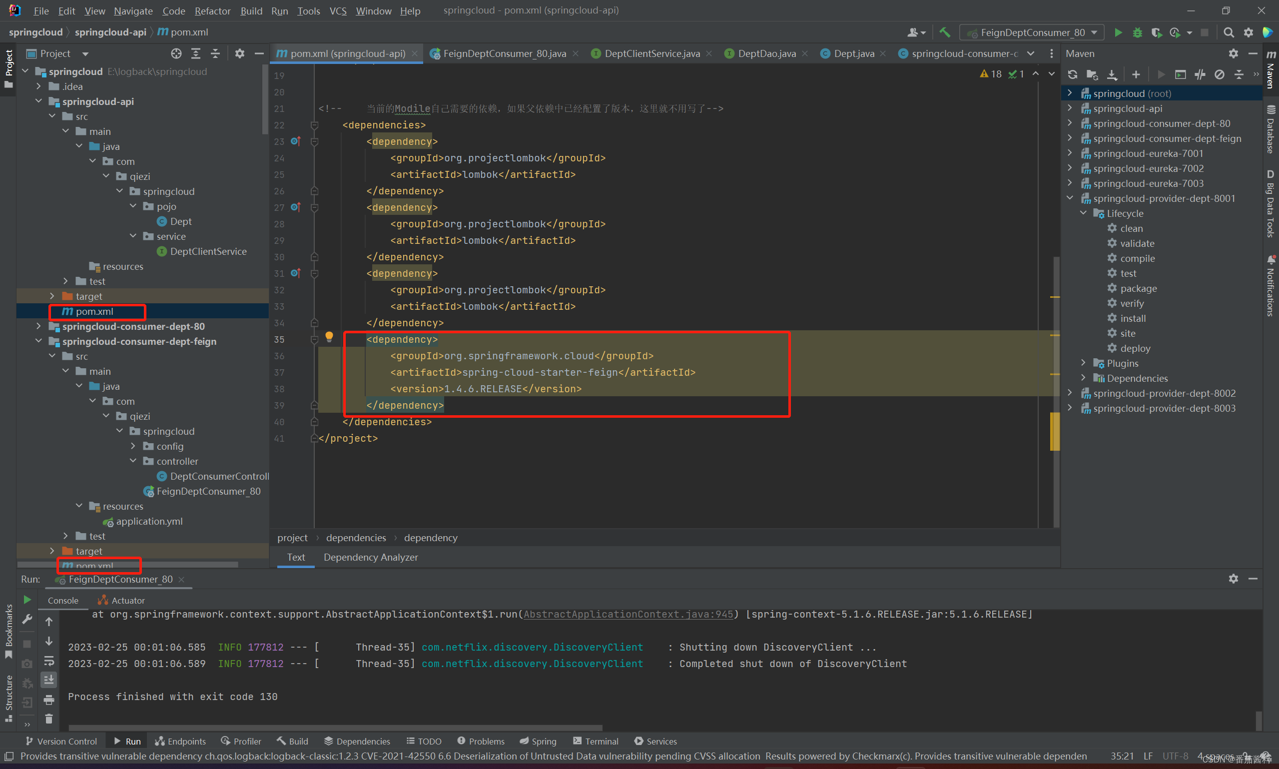Click gutter marker on line 23
Screen dimensions: 1279x769
pos(295,141)
